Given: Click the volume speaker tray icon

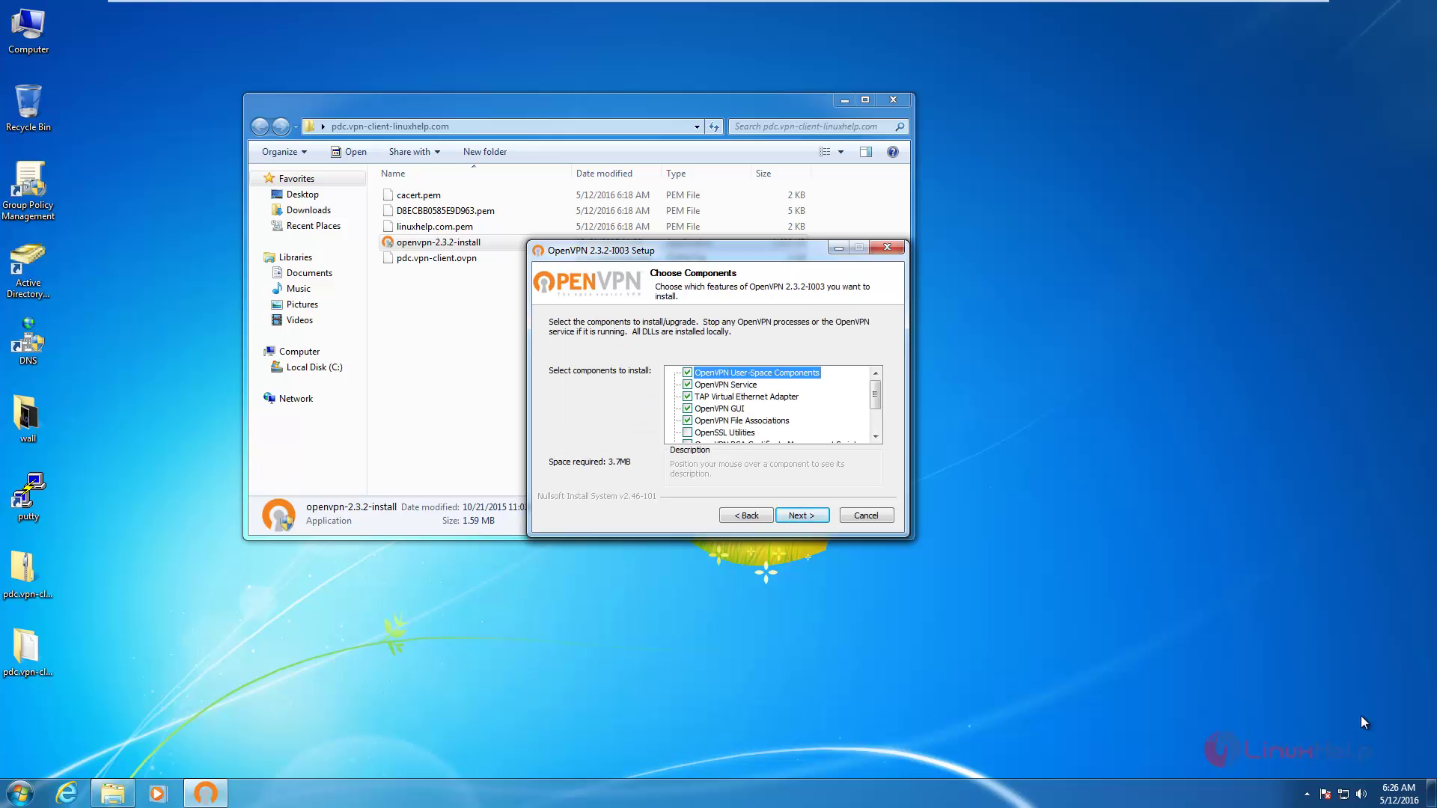Looking at the screenshot, I should coord(1361,794).
